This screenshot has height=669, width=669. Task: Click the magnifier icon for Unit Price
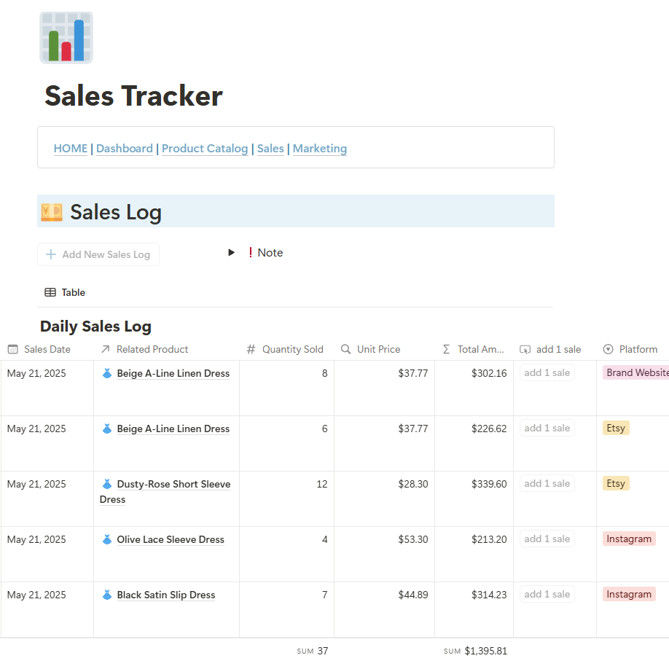pos(346,349)
